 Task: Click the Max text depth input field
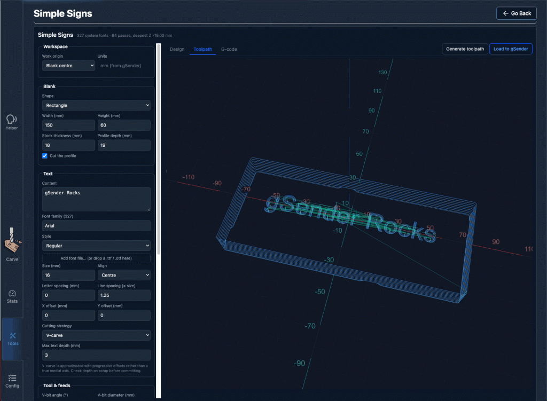coord(96,355)
